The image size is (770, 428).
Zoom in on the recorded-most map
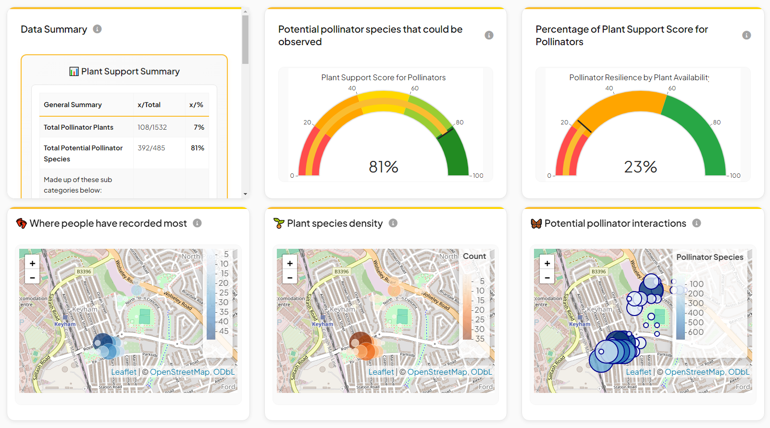32,263
